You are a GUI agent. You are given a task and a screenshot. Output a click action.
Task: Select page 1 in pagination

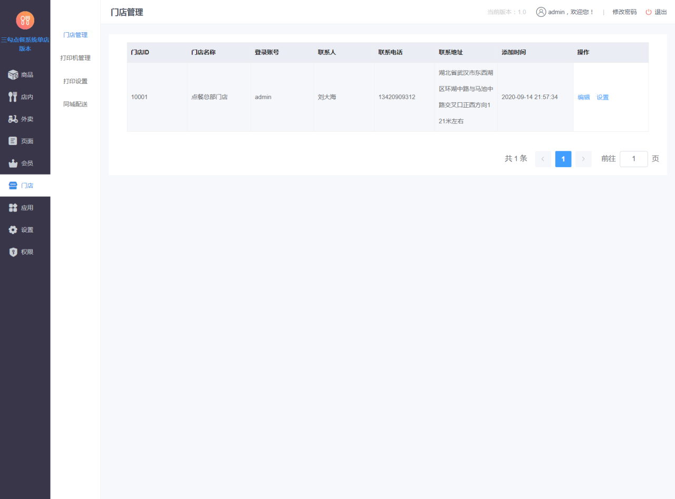(x=563, y=159)
